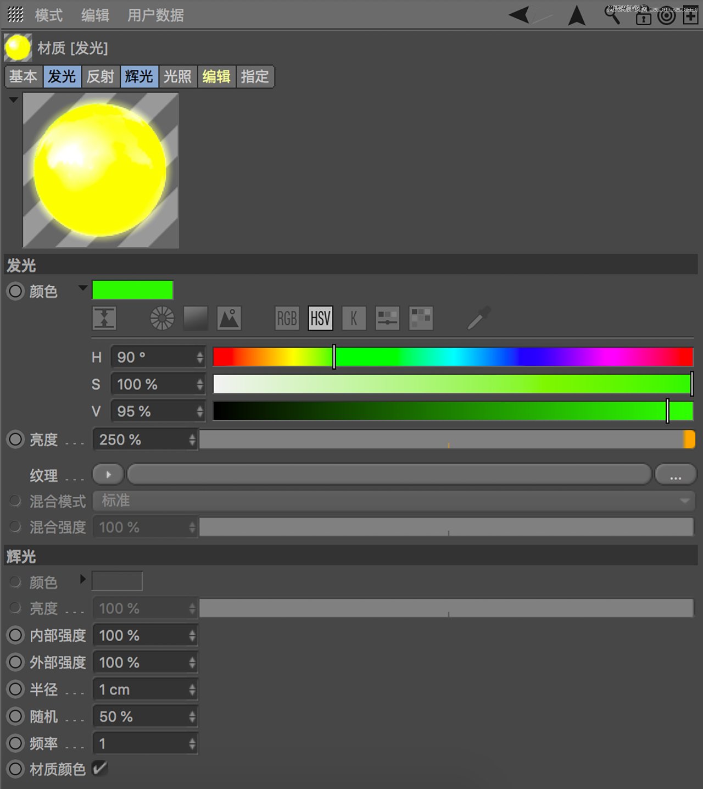
Task: Click the texture browse "..." button
Action: [x=675, y=474]
